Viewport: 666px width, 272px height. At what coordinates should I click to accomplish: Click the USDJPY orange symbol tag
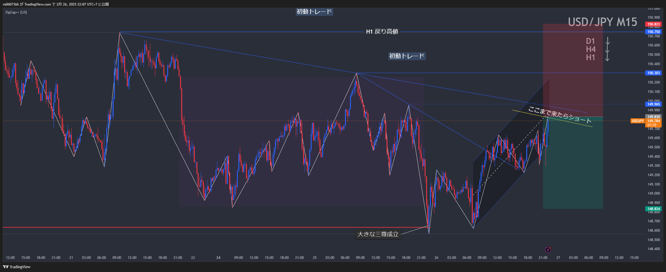click(x=637, y=121)
